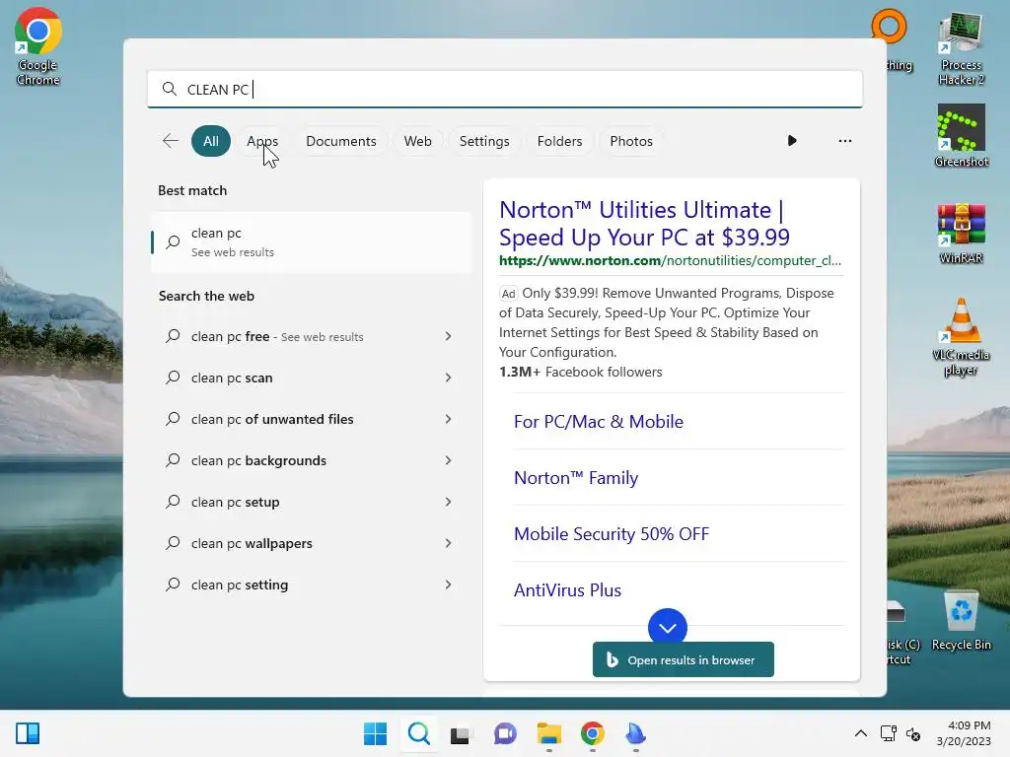
Task: Select the 'clean pc wallpapers' suggestion text
Action: tap(252, 543)
